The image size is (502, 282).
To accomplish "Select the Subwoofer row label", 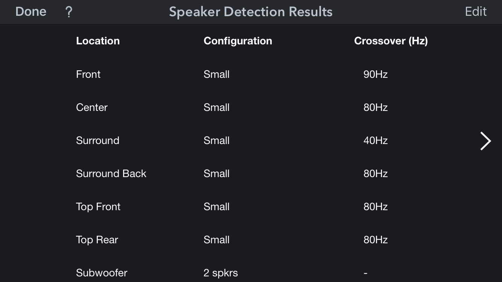I will tap(102, 273).
